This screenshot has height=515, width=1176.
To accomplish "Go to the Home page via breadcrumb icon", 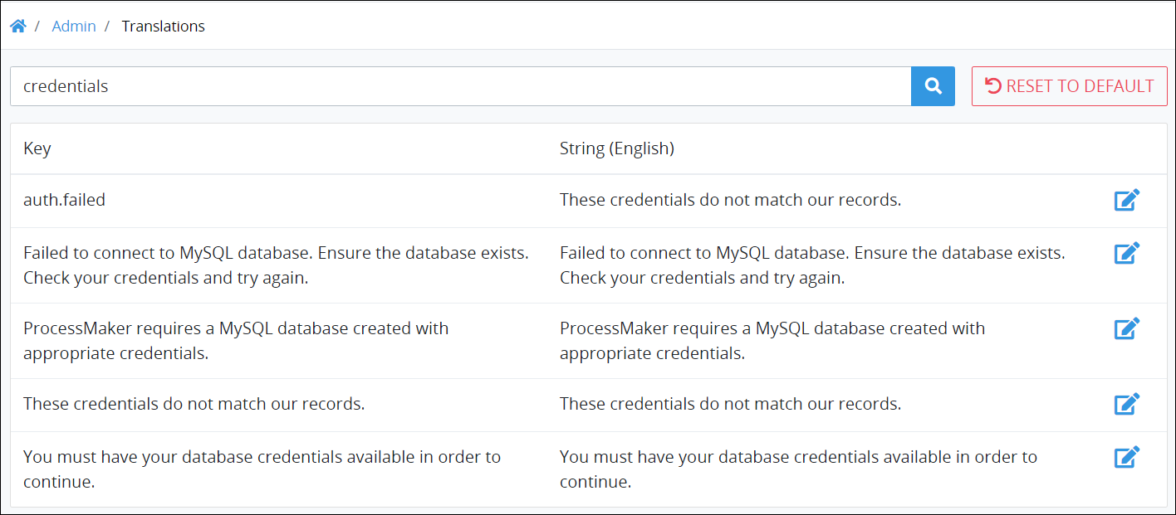I will pyautogui.click(x=17, y=27).
